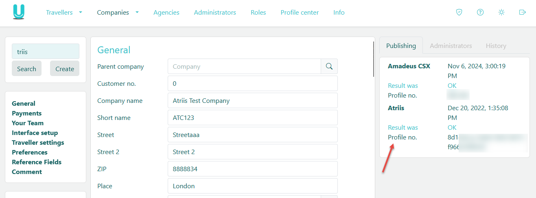Click the parent company search magnifier

[329, 66]
